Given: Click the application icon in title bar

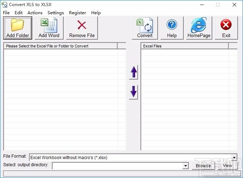Looking at the screenshot, I should 4,5.
